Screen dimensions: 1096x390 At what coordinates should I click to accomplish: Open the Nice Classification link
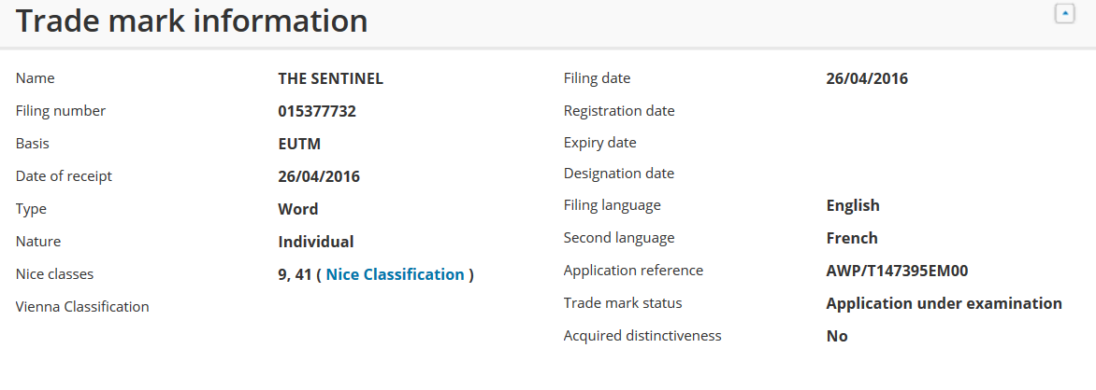point(395,274)
